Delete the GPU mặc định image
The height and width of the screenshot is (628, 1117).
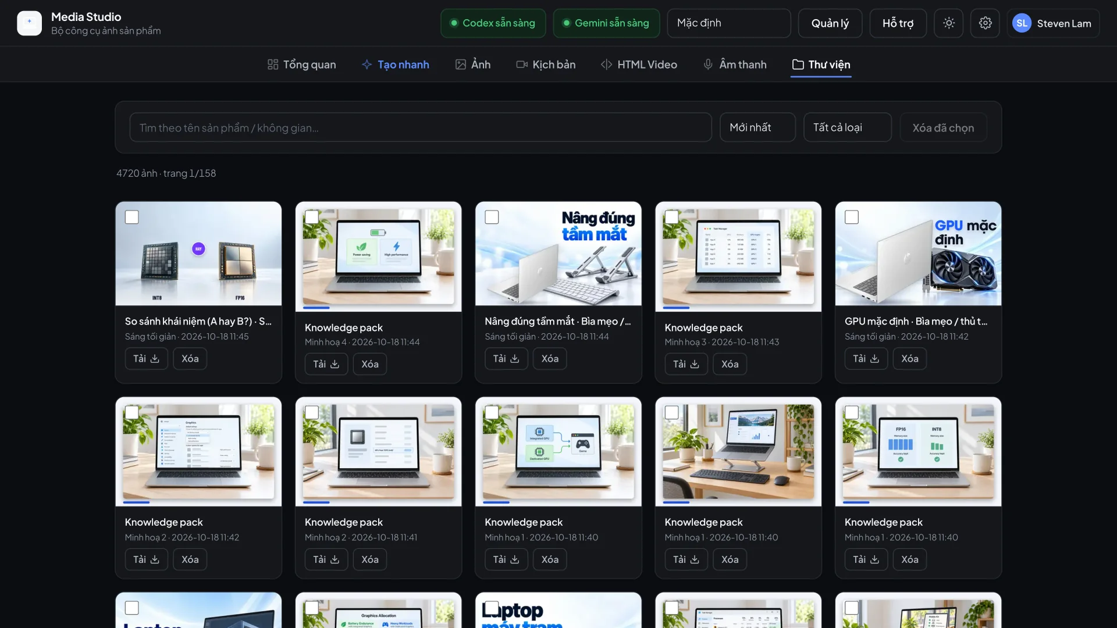pyautogui.click(x=910, y=359)
